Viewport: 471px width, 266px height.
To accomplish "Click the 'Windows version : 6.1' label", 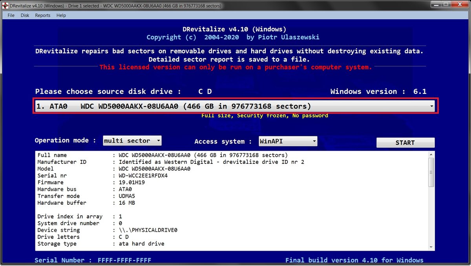I will click(x=378, y=92).
